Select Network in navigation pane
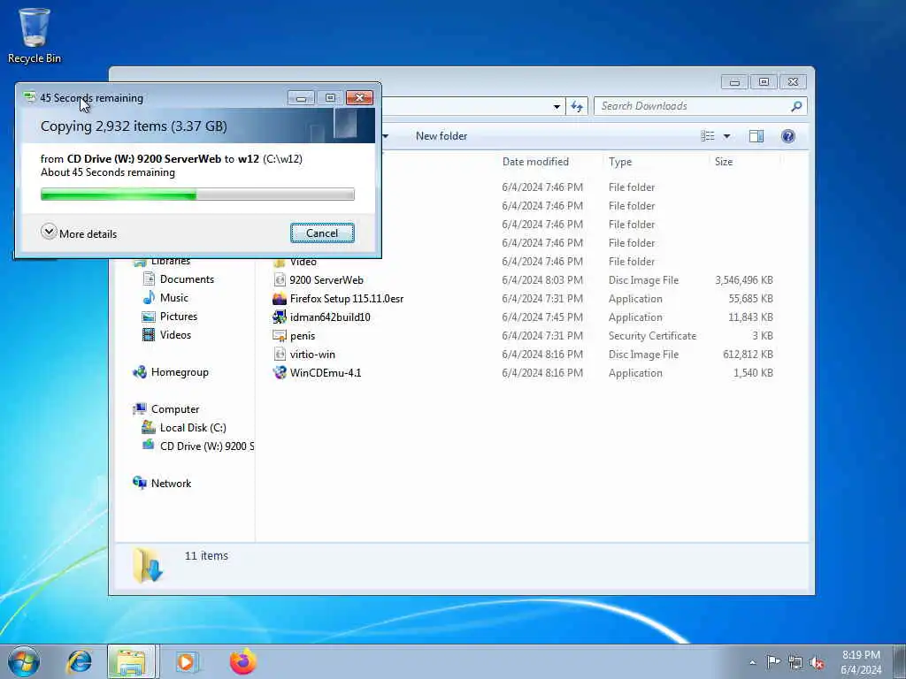The width and height of the screenshot is (906, 679). click(171, 484)
